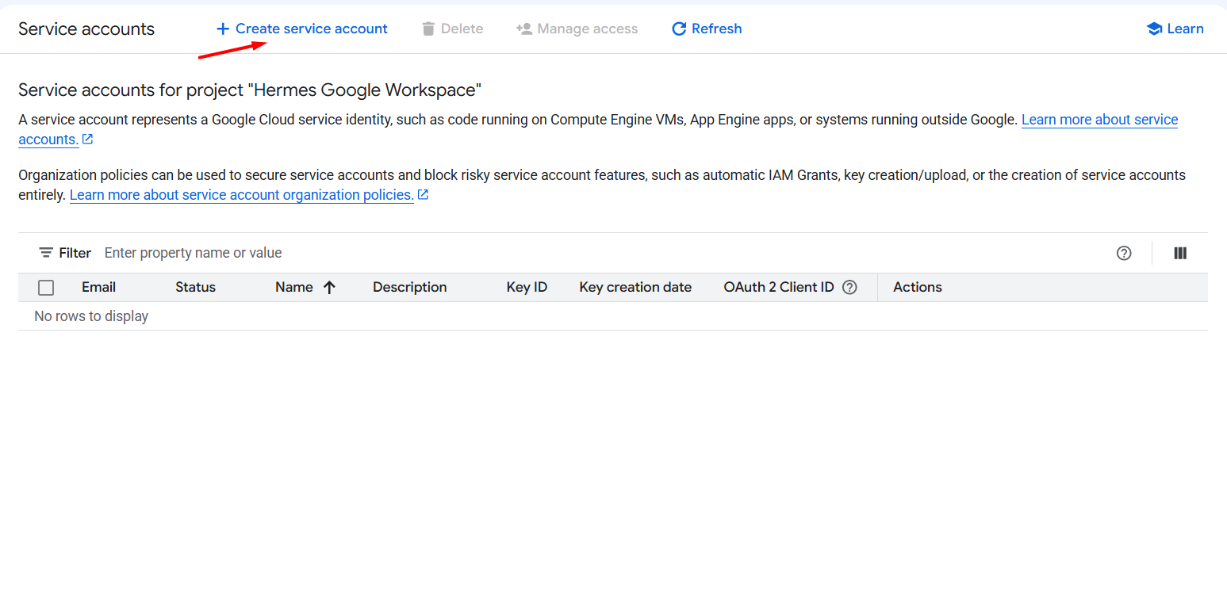Click the Description column header
The width and height of the screenshot is (1227, 589).
coord(409,287)
